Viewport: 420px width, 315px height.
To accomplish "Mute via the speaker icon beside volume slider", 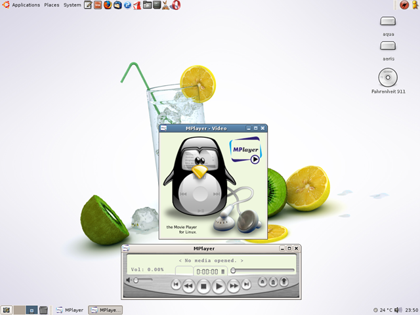I will tap(129, 280).
